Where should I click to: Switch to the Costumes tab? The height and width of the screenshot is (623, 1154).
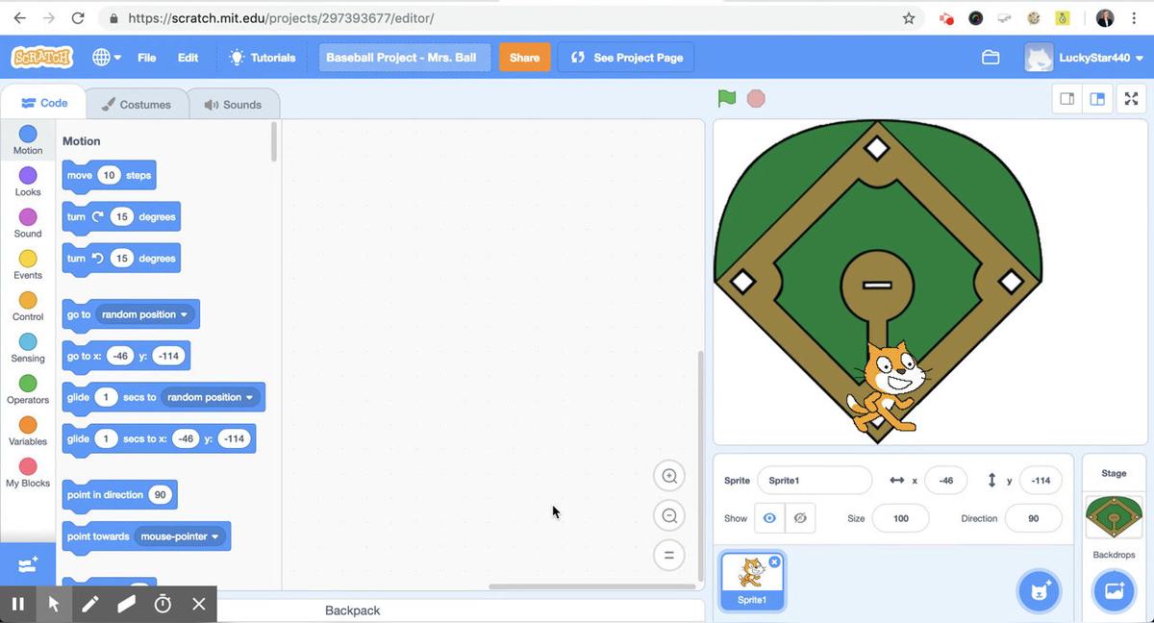click(137, 105)
